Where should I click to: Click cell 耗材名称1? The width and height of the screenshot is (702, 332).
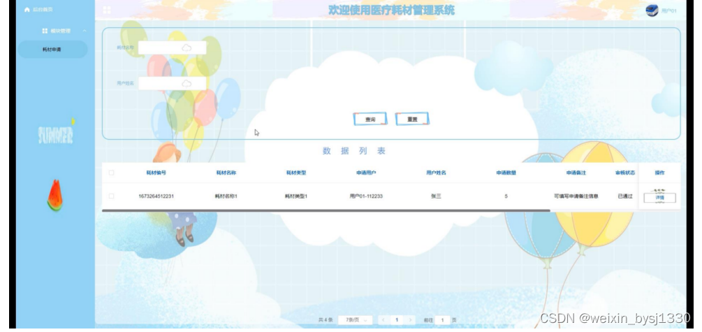226,196
